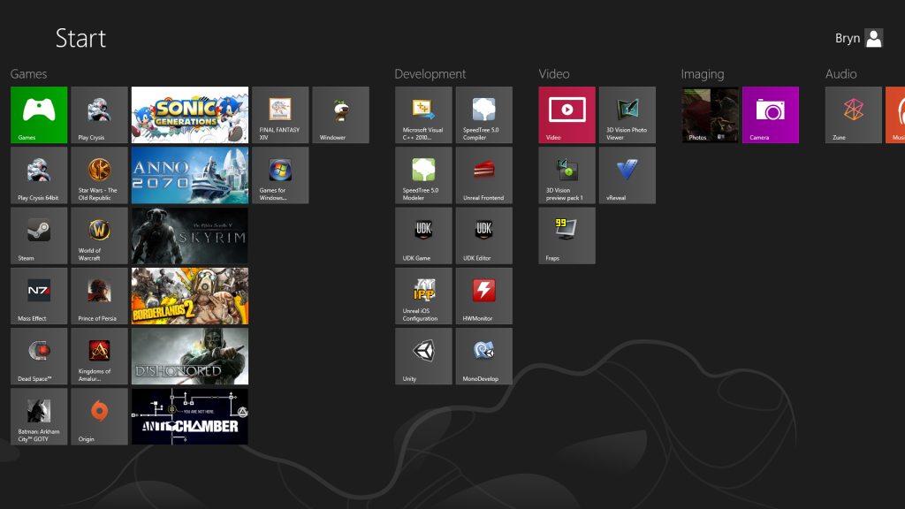Viewport: 905px width, 509px height.
Task: Open the red Video app tile
Action: coord(567,115)
